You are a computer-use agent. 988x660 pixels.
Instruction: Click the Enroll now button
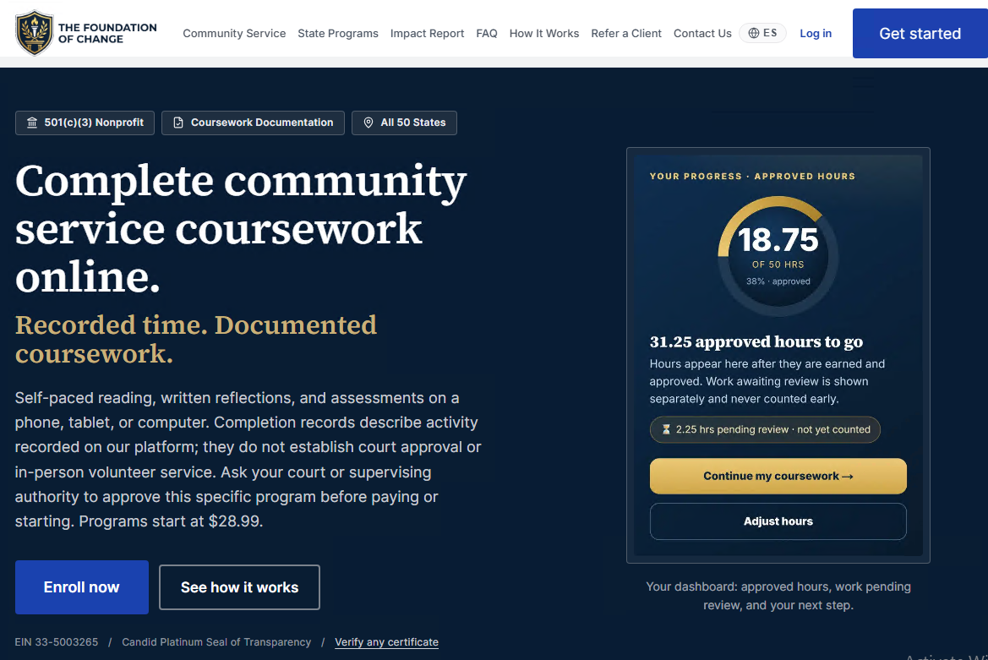click(82, 587)
